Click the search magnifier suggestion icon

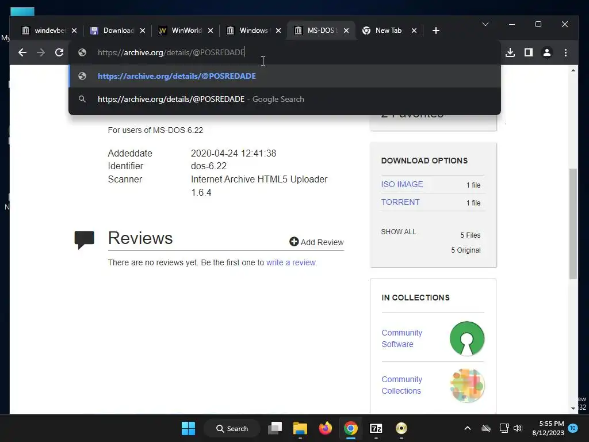(82, 99)
